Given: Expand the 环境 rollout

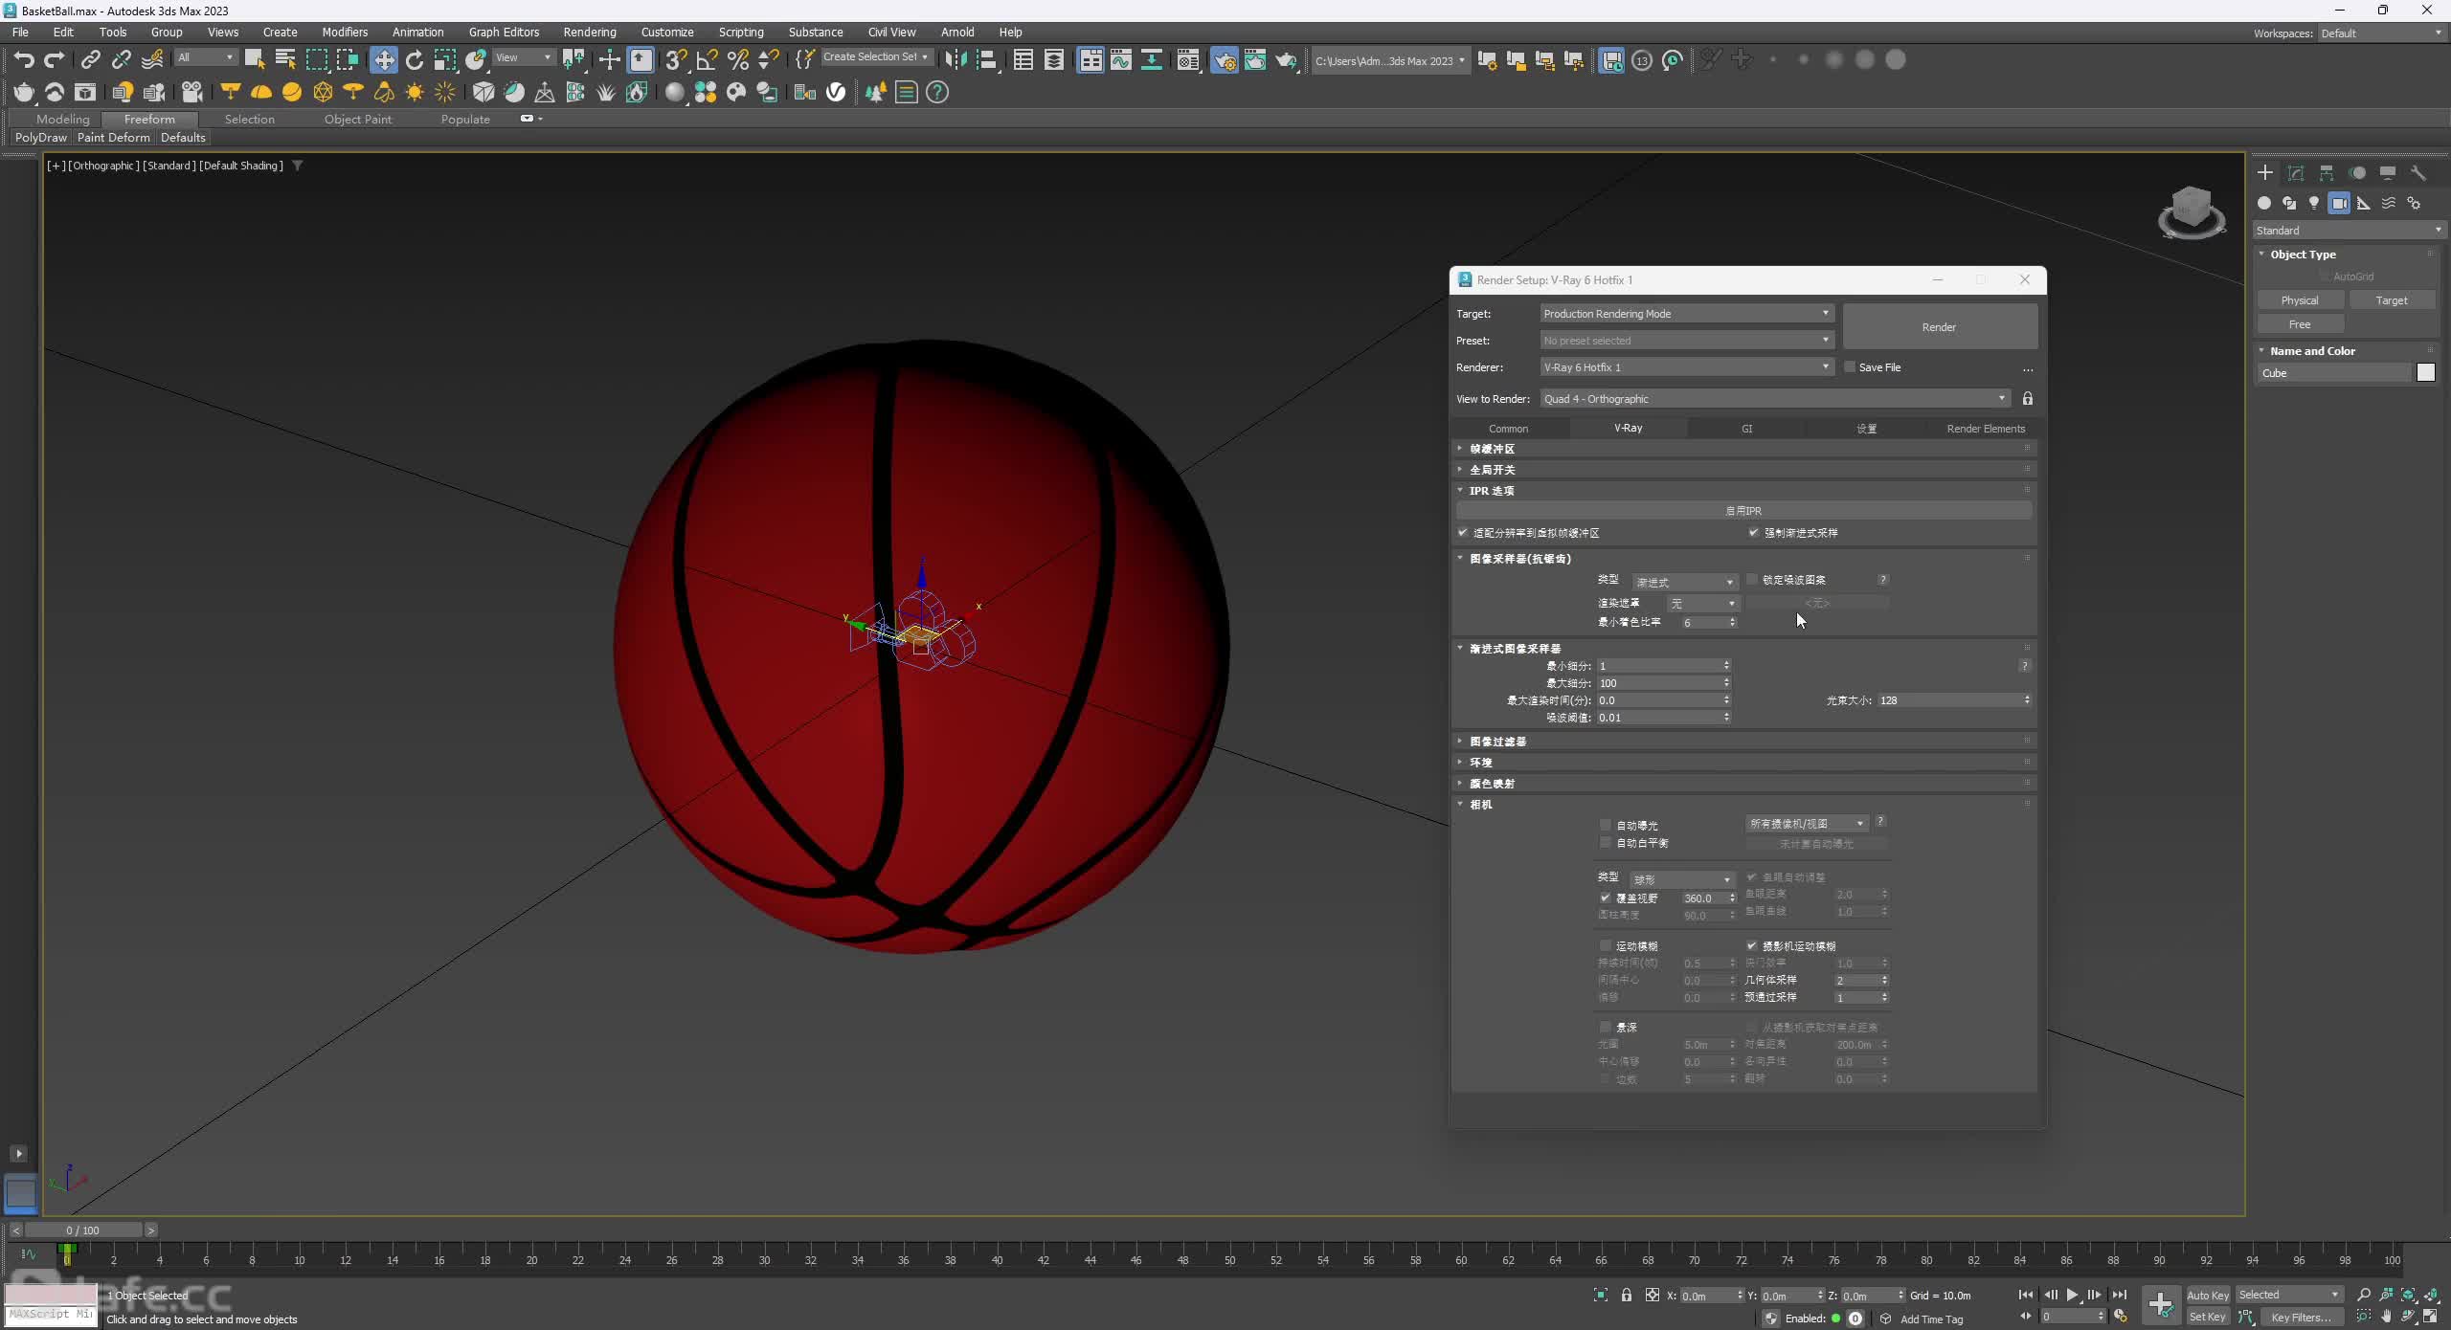Looking at the screenshot, I should 1743,762.
